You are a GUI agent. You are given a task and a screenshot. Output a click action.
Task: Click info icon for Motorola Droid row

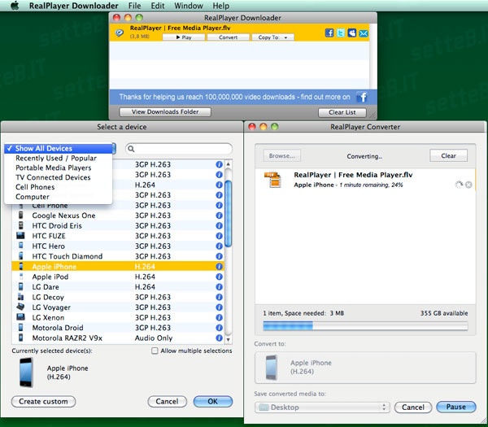click(x=219, y=328)
